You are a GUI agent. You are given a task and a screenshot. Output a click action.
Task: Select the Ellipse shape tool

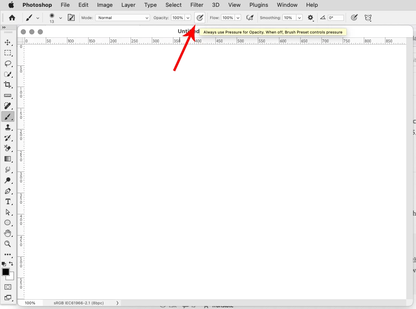click(8, 223)
